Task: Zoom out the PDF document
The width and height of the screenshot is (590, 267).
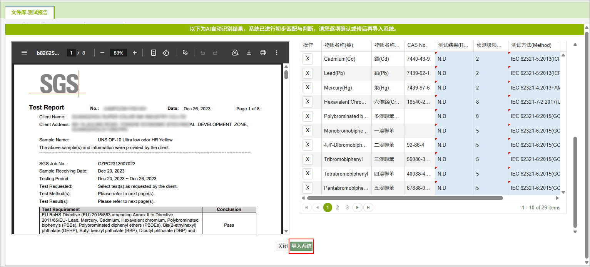Action: tap(102, 53)
